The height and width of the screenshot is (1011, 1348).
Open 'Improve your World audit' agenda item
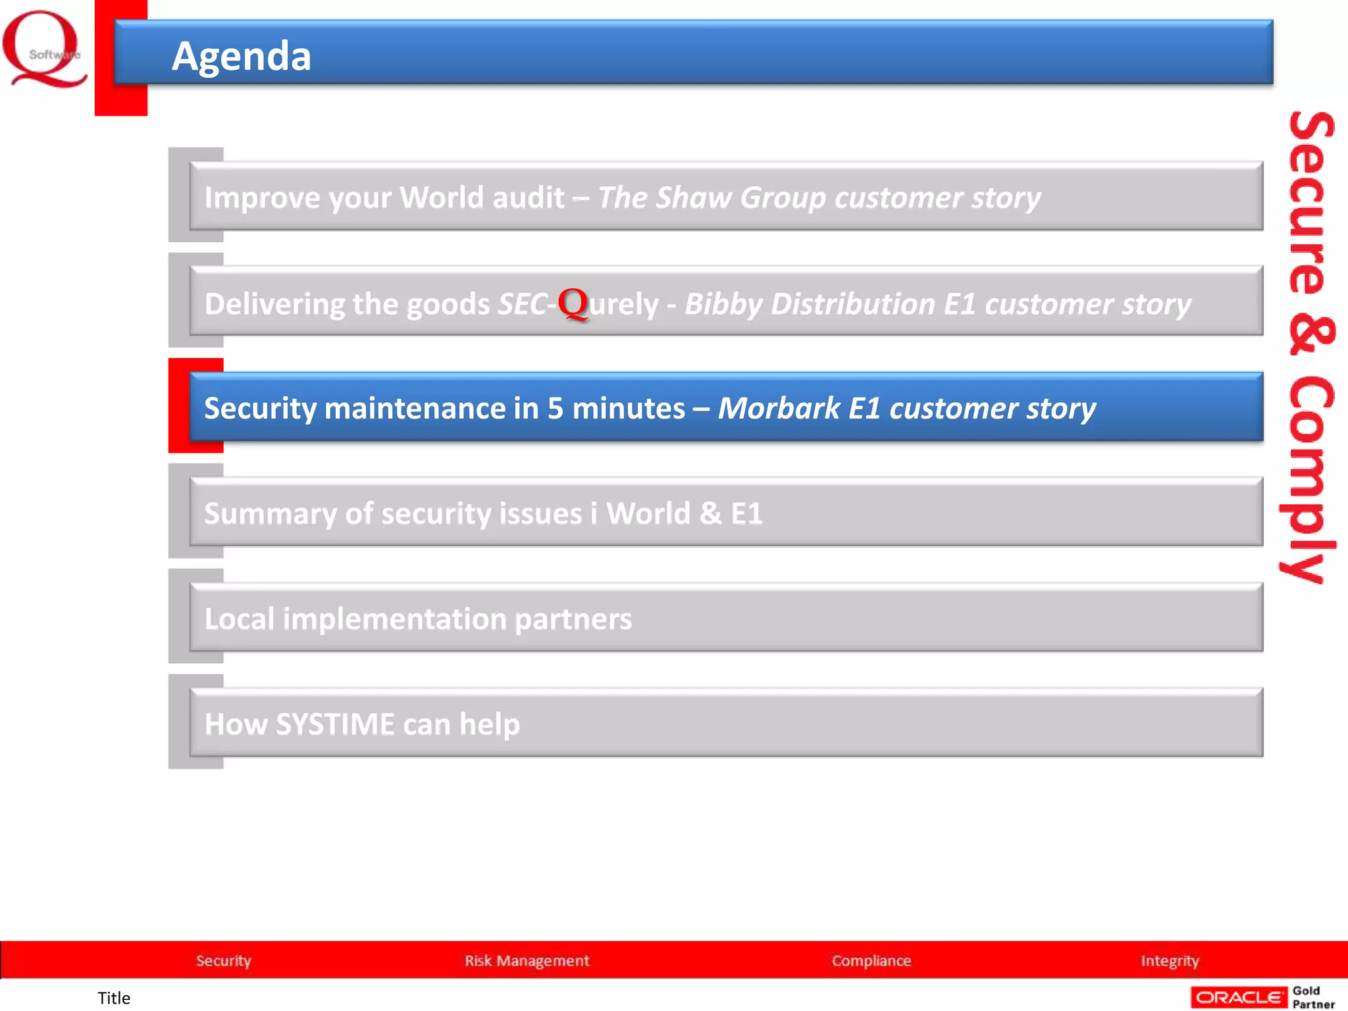tap(726, 196)
